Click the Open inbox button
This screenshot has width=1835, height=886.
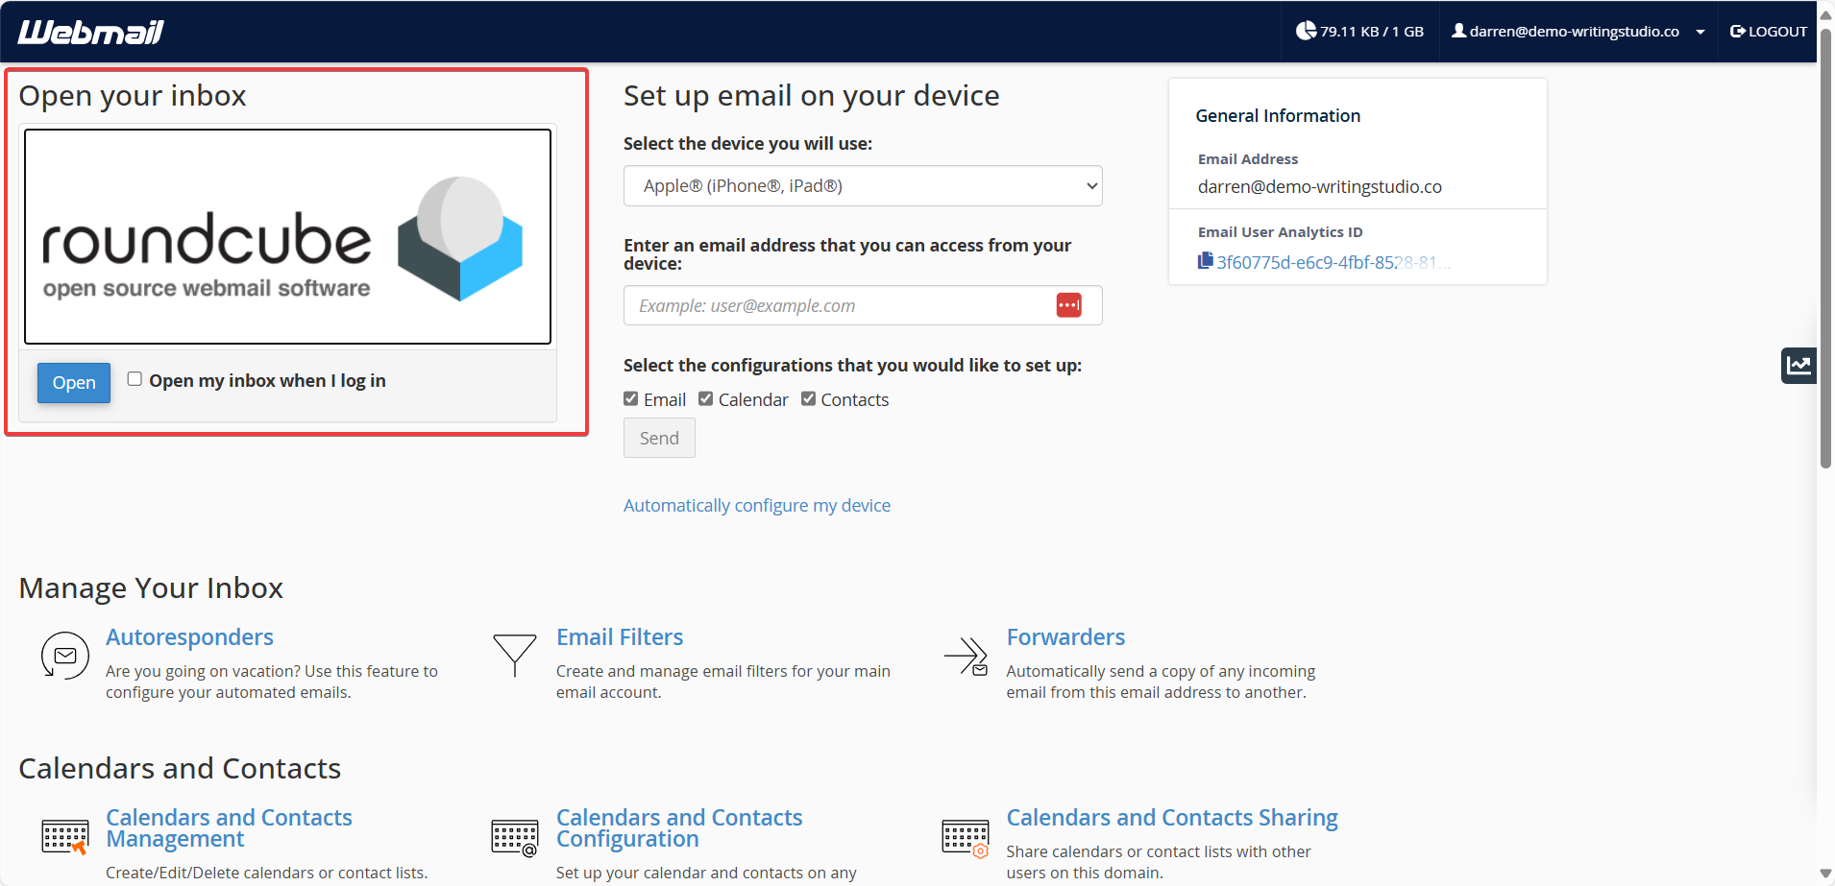74,382
